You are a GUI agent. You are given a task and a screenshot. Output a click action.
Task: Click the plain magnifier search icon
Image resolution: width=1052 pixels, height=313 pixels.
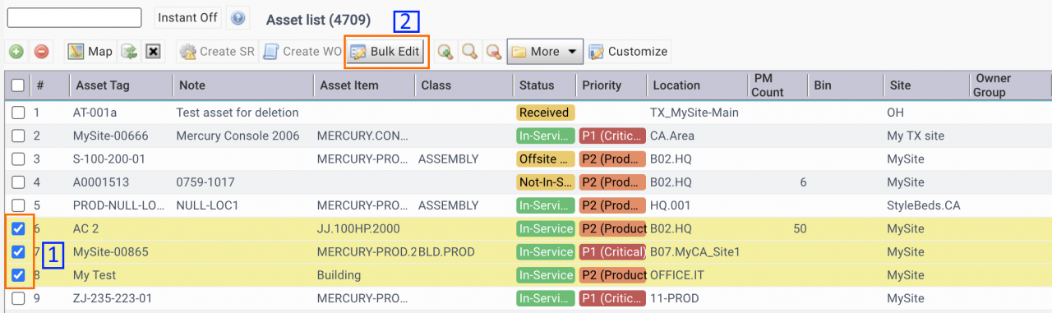point(469,52)
